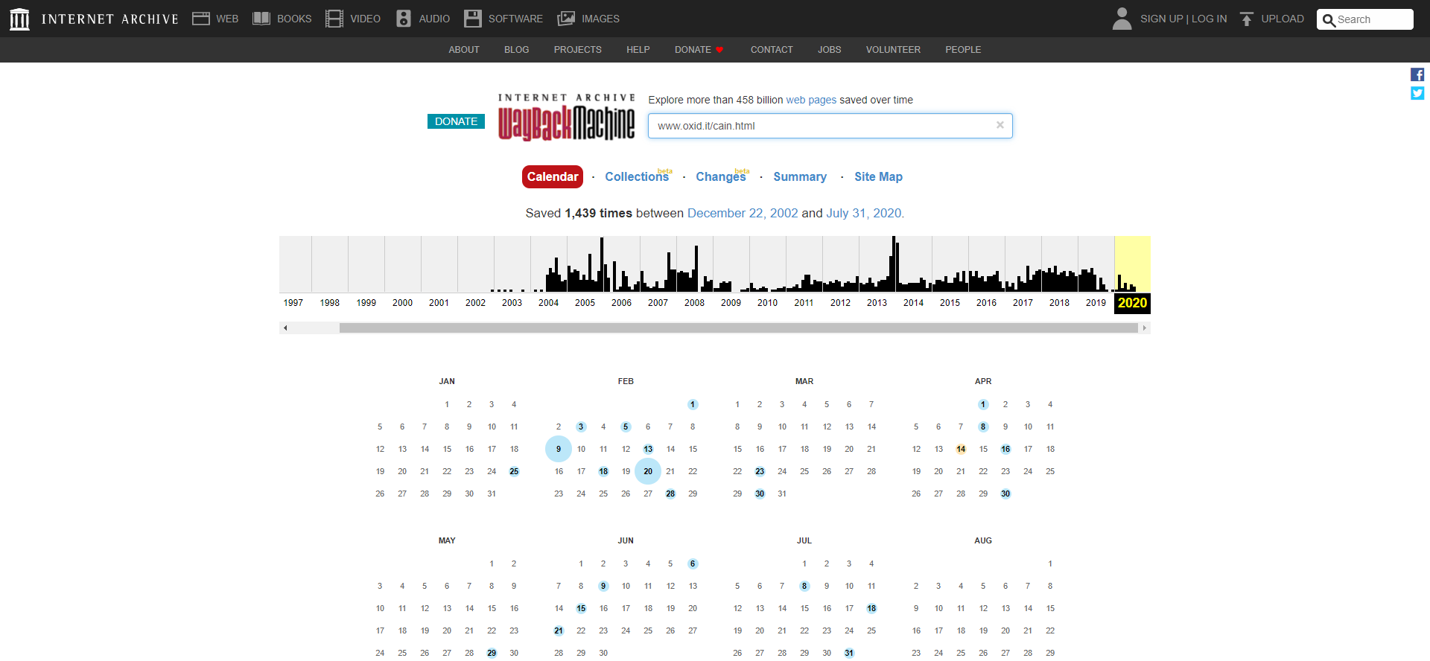Select year 2013 on the timeline
1430x661 pixels.
click(877, 303)
